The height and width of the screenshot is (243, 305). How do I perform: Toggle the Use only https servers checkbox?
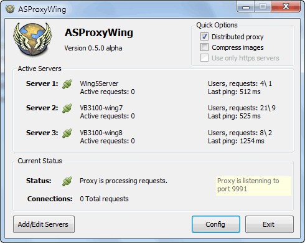coord(204,58)
